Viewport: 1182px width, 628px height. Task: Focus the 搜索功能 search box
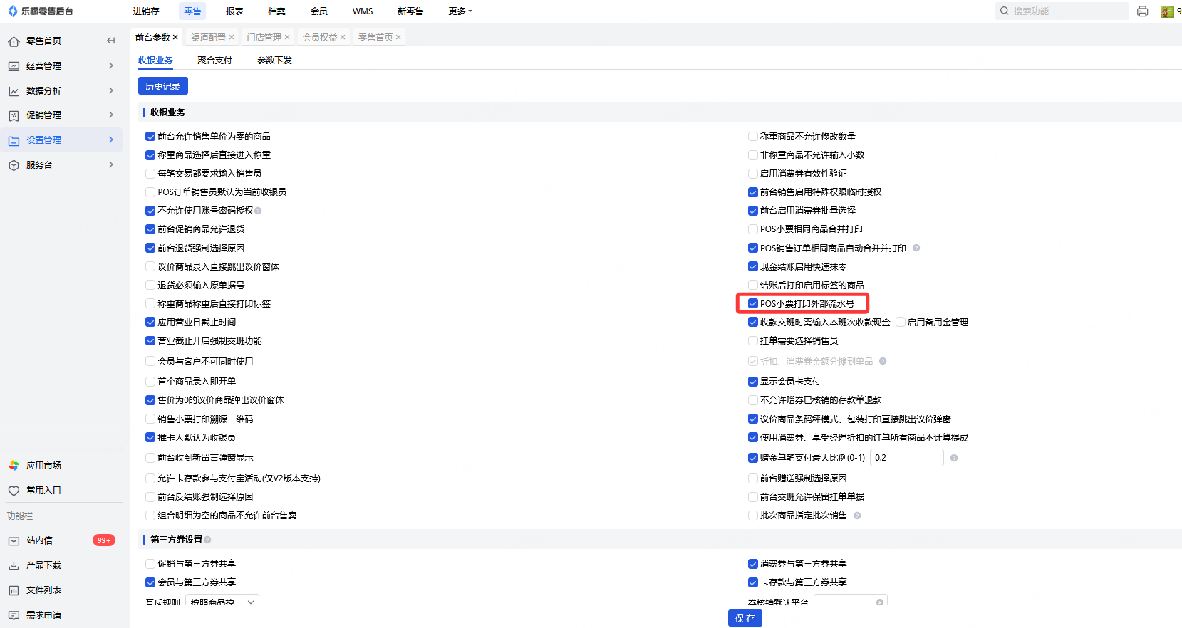[x=1062, y=11]
